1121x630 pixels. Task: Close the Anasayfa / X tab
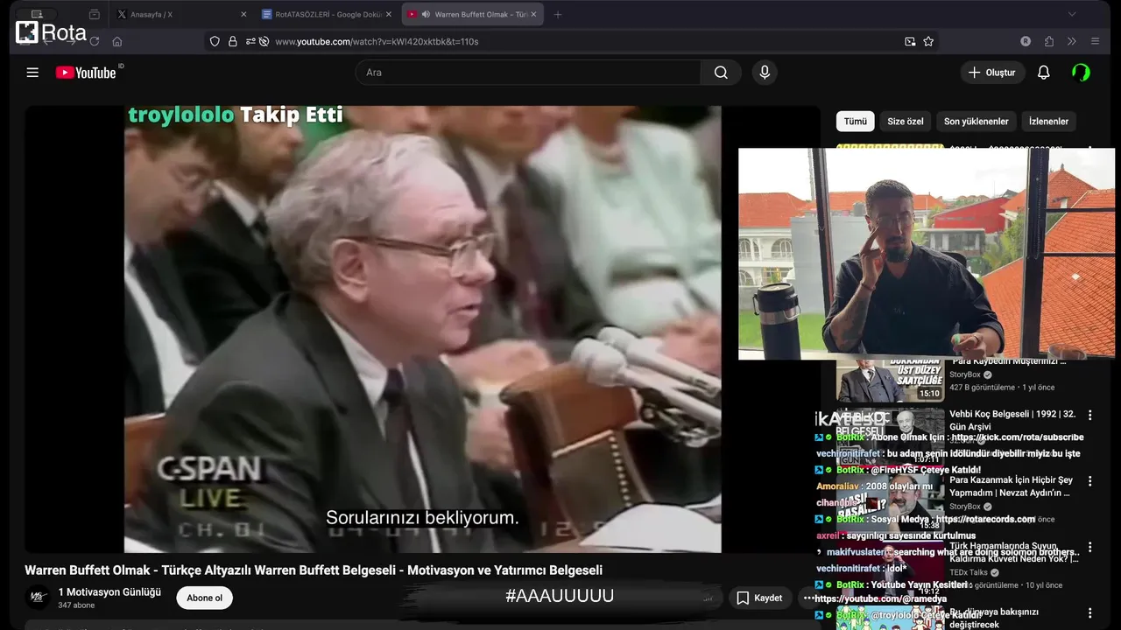[x=243, y=14]
